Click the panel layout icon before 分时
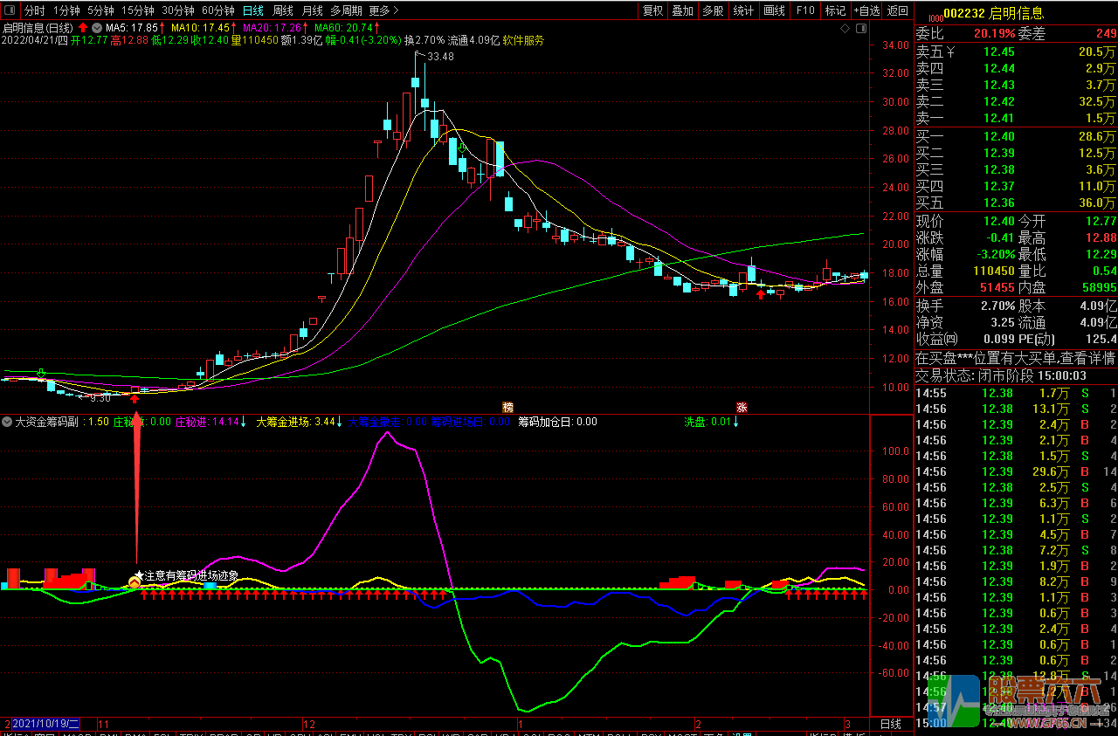The width and height of the screenshot is (1118, 736). (x=10, y=10)
